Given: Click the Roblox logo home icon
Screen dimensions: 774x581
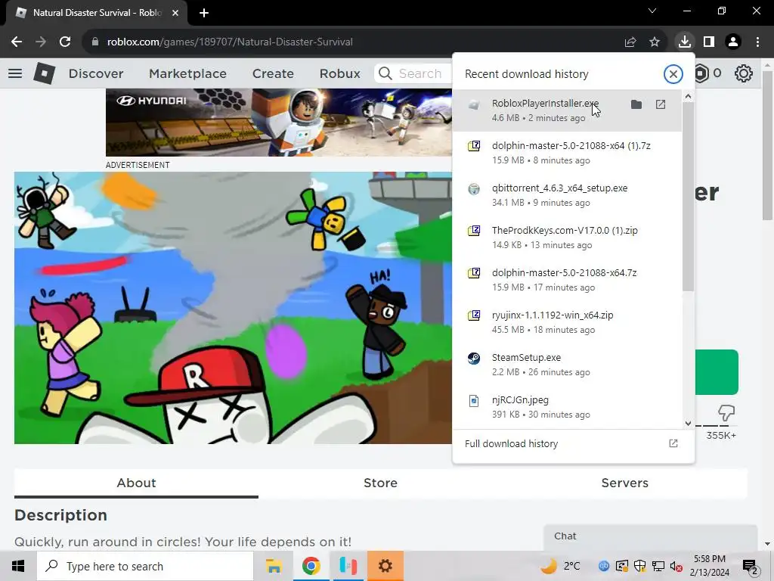Looking at the screenshot, I should 44,73.
